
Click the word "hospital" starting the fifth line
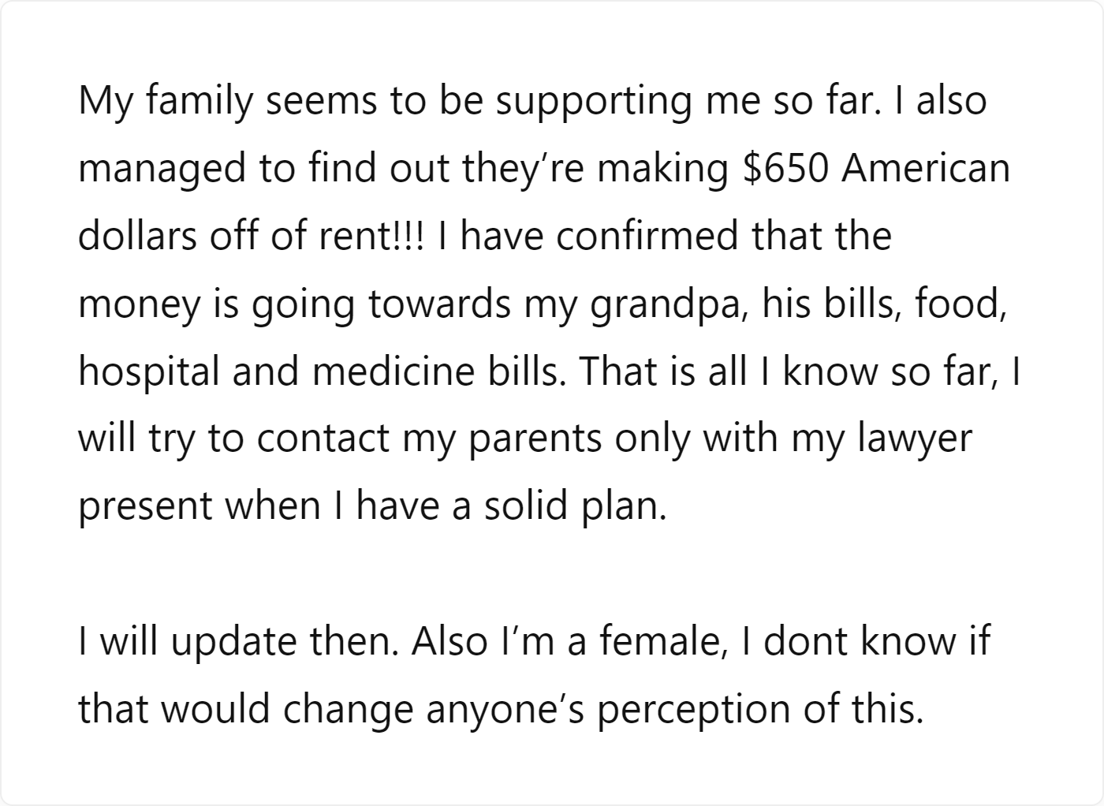click(x=149, y=372)
